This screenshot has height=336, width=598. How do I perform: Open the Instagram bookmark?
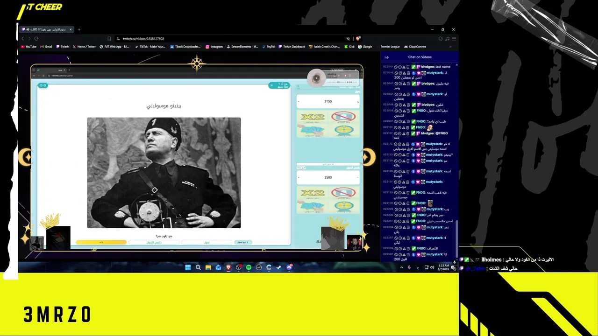[x=214, y=47]
